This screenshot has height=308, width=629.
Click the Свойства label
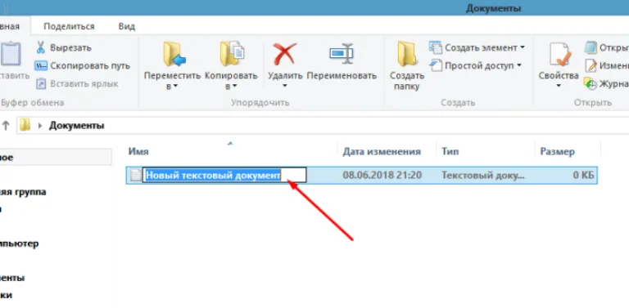[559, 76]
